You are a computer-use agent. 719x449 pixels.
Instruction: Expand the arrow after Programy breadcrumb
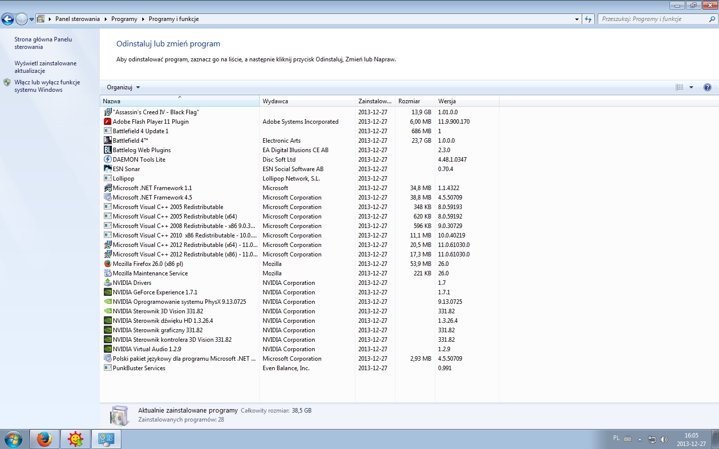(x=143, y=19)
